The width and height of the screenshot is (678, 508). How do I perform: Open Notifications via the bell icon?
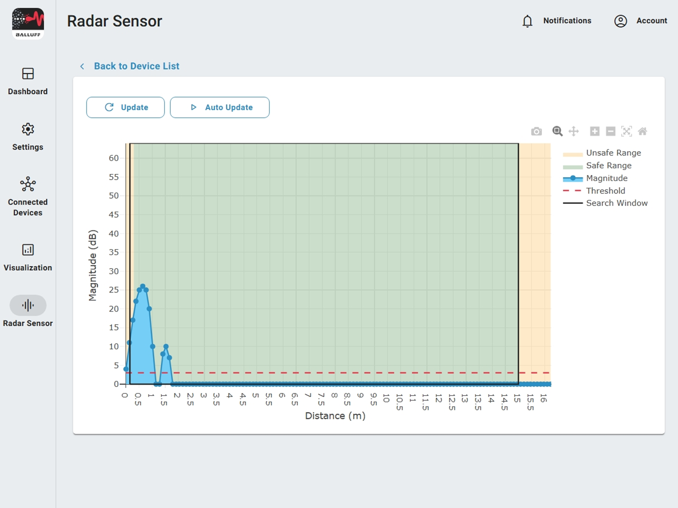[x=527, y=21]
